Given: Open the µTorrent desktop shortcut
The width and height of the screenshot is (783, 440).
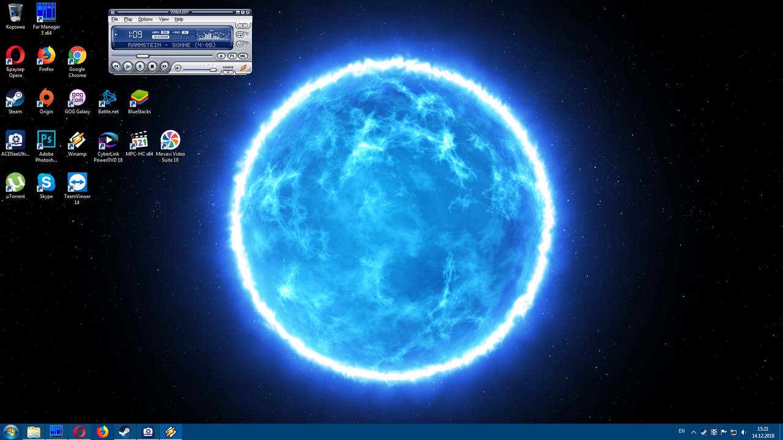Looking at the screenshot, I should click(15, 186).
